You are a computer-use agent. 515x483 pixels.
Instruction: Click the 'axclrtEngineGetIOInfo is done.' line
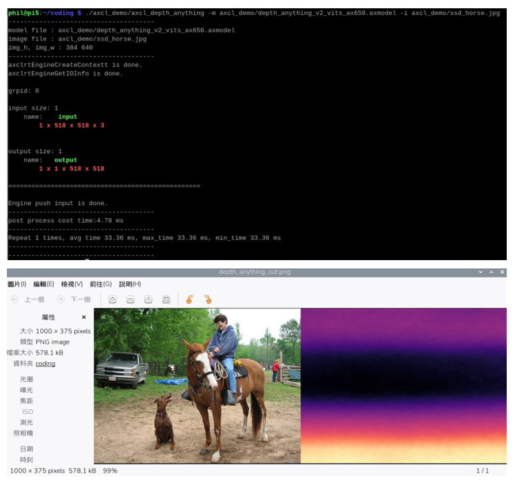66,74
